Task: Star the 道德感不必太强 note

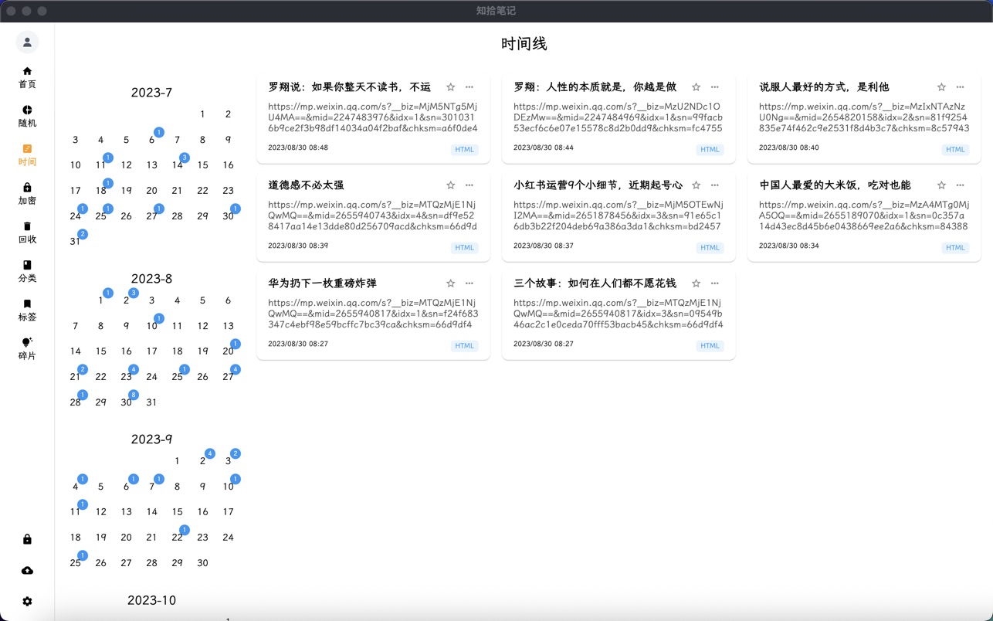Action: click(451, 185)
